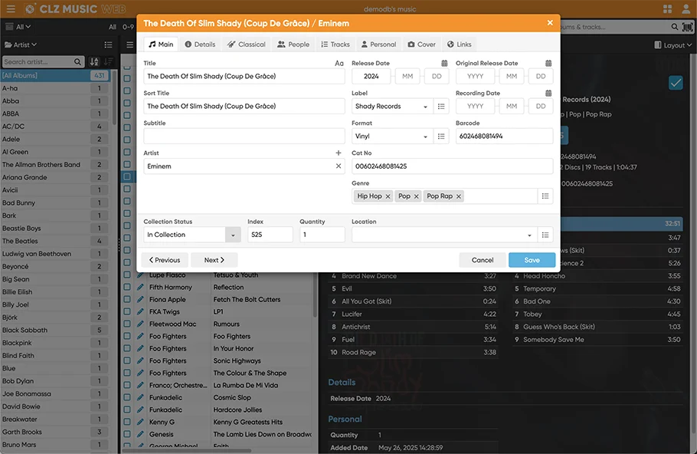Open the apps grid icon
Viewport: 697px width, 454px height.
point(667,9)
